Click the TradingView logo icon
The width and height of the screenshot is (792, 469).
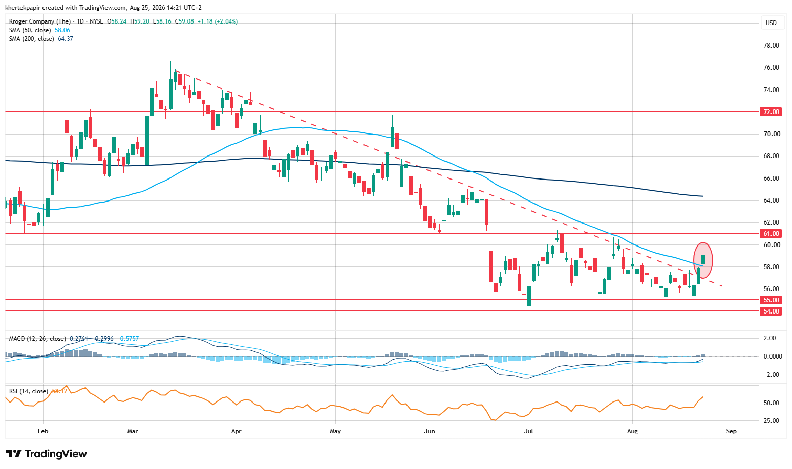[x=14, y=454]
